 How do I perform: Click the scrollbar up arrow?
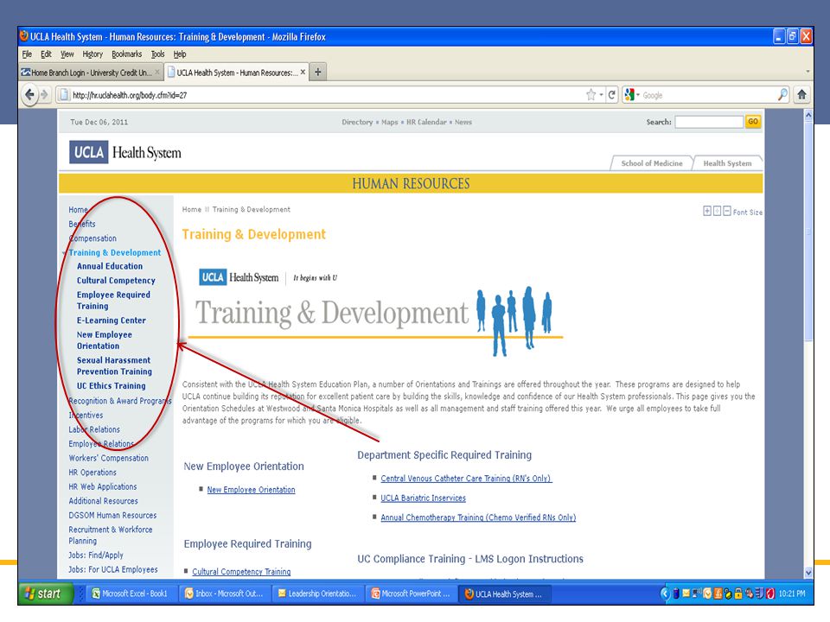point(808,115)
